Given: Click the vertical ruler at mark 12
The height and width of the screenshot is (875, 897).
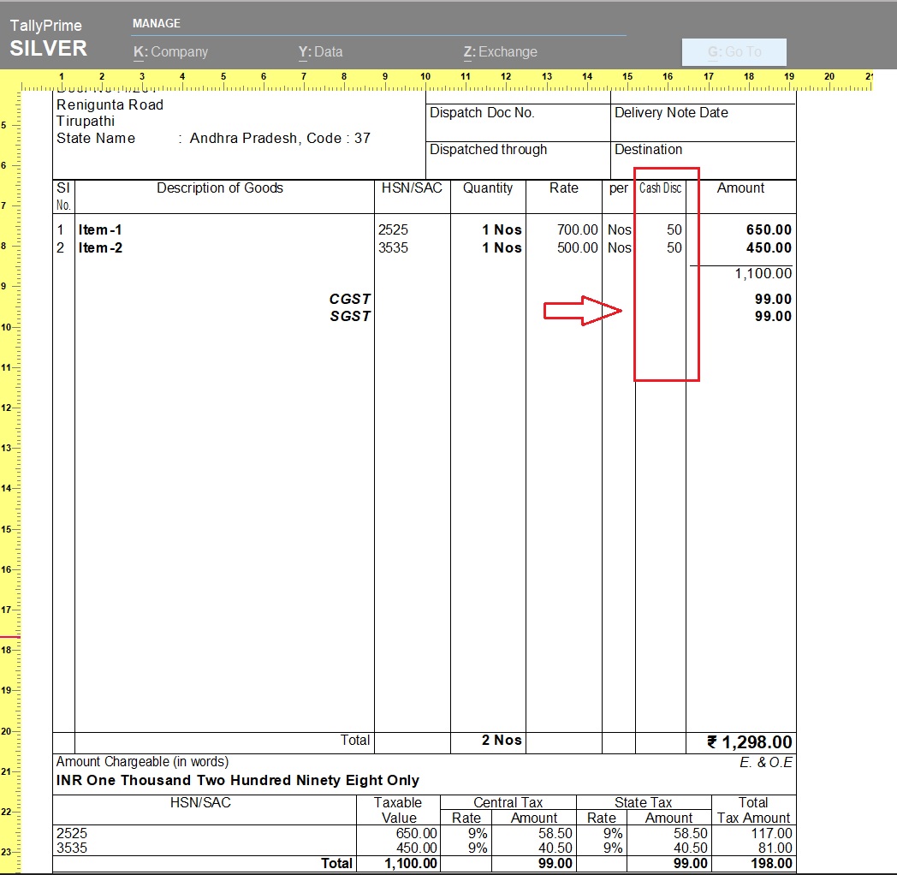Looking at the screenshot, I should point(6,408).
